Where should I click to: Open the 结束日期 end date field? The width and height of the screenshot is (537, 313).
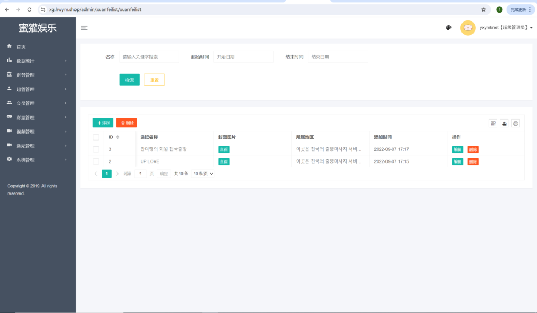(338, 57)
